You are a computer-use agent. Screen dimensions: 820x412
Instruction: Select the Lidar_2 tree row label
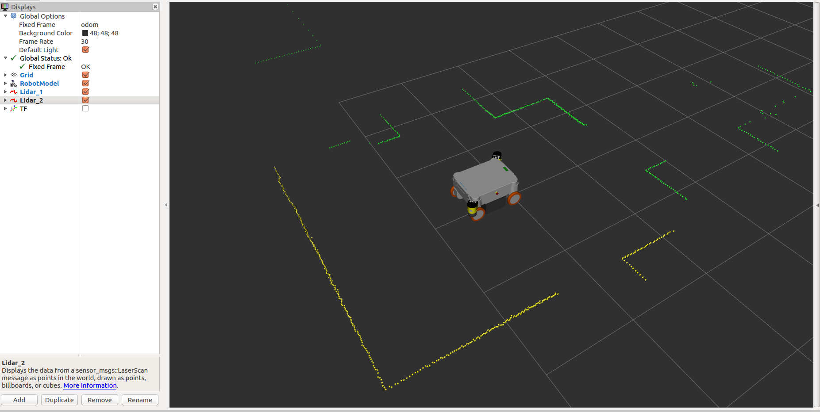click(31, 100)
